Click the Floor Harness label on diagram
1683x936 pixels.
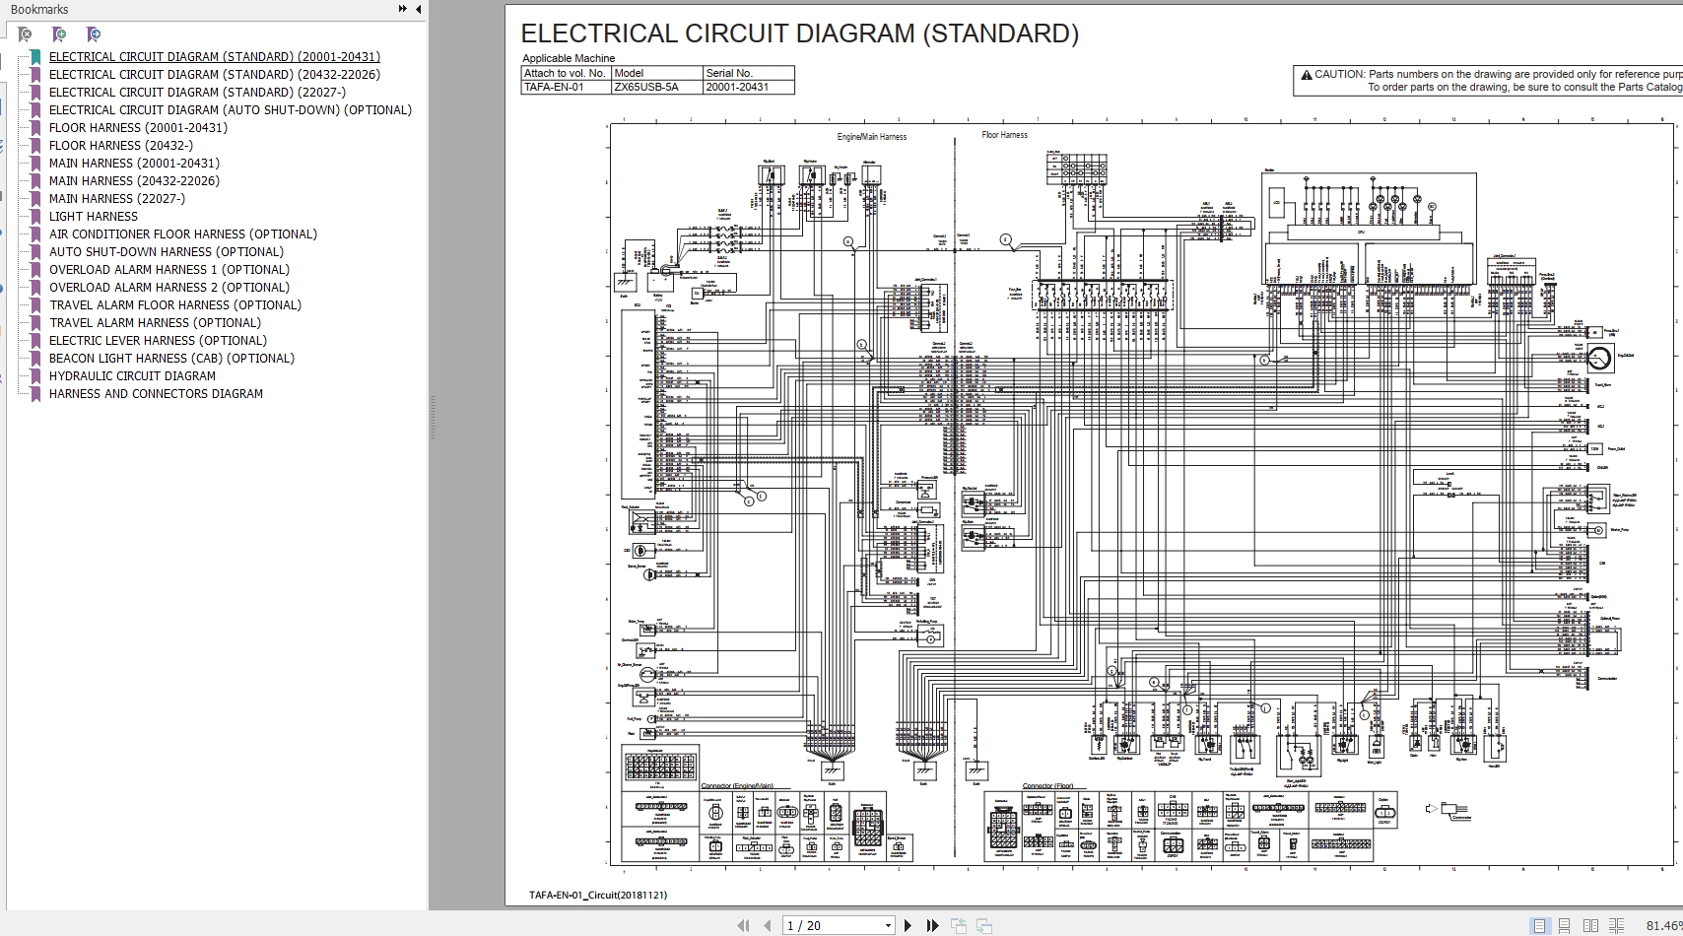pos(1005,135)
